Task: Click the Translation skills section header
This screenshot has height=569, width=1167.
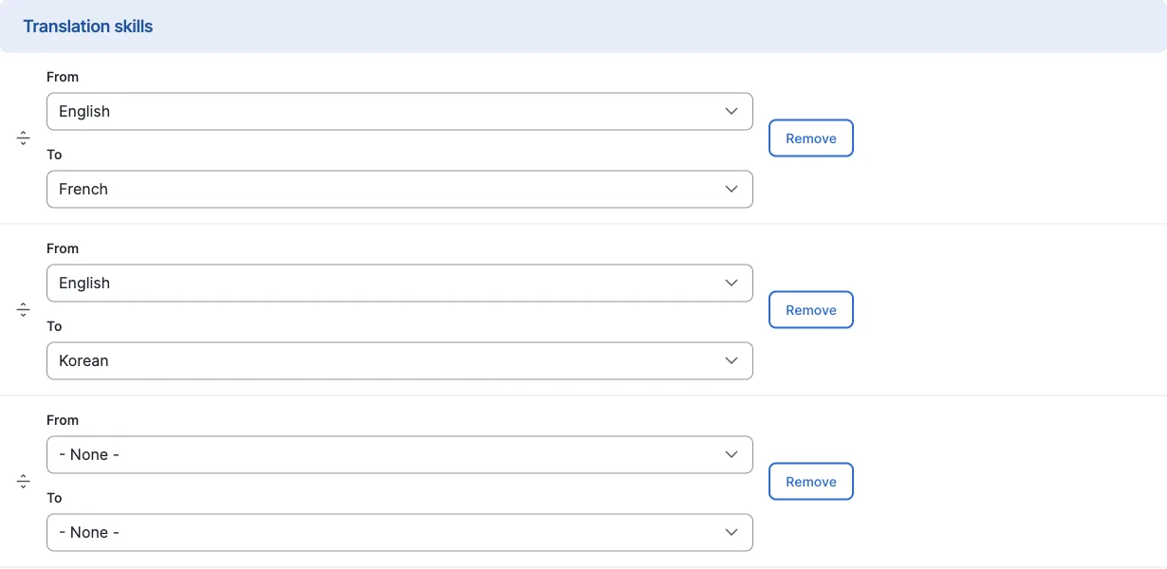Action: click(88, 27)
